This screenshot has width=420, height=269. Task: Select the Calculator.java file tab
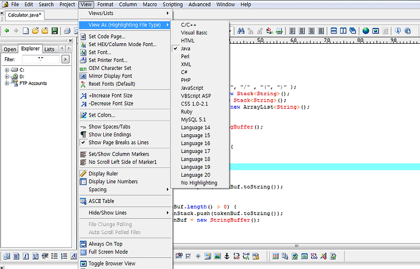[x=24, y=15]
